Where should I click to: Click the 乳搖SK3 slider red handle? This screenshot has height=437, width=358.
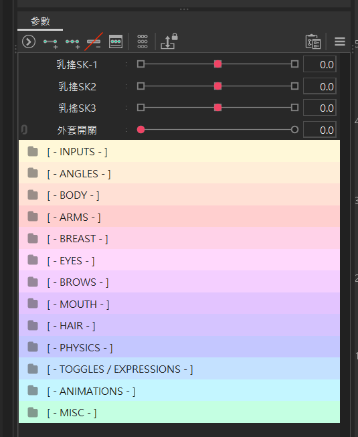(218, 108)
